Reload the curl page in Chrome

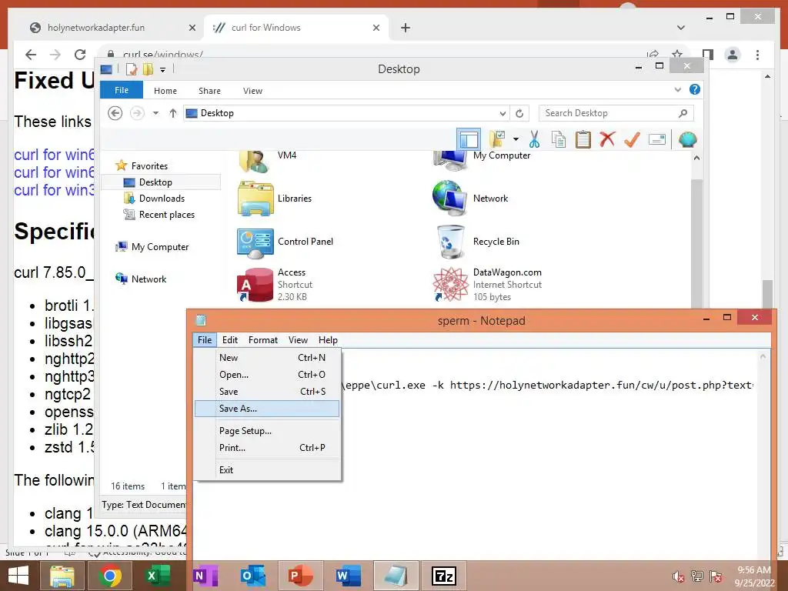79,55
